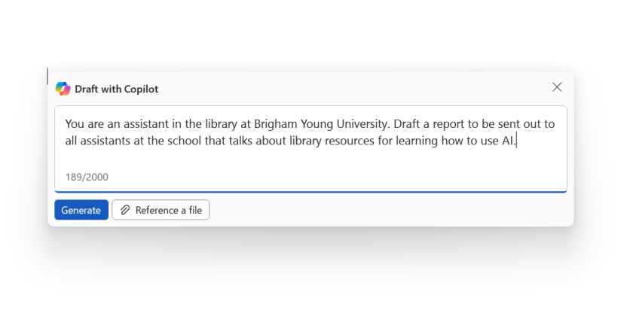This screenshot has width=633, height=322.
Task: Click the 189/2000 character counter
Action: coord(87,178)
